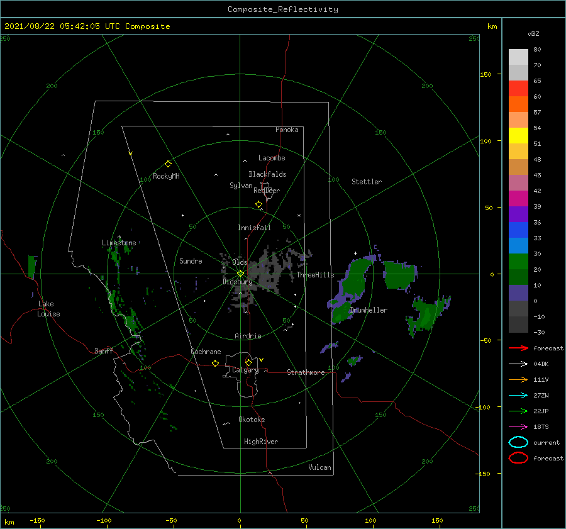Click the asterisk marker above Limestone
The width and height of the screenshot is (566, 529).
coord(119,238)
